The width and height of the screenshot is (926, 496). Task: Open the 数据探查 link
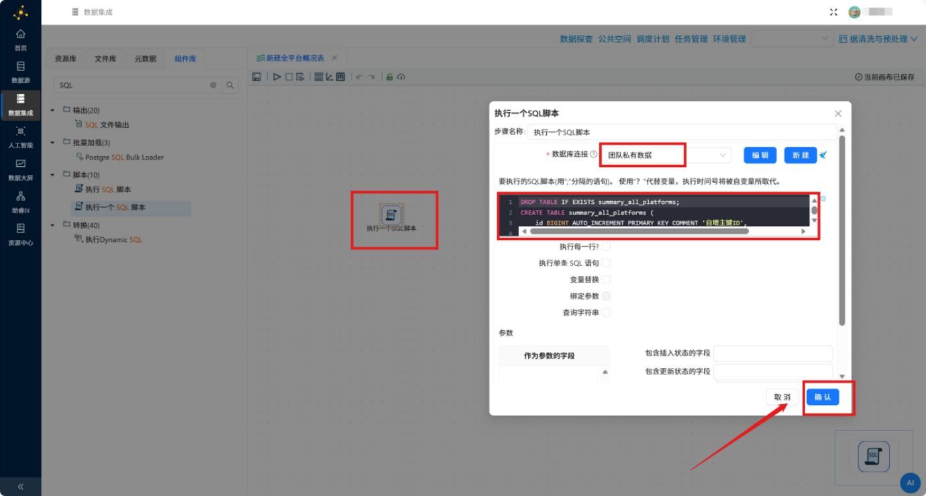tap(576, 39)
